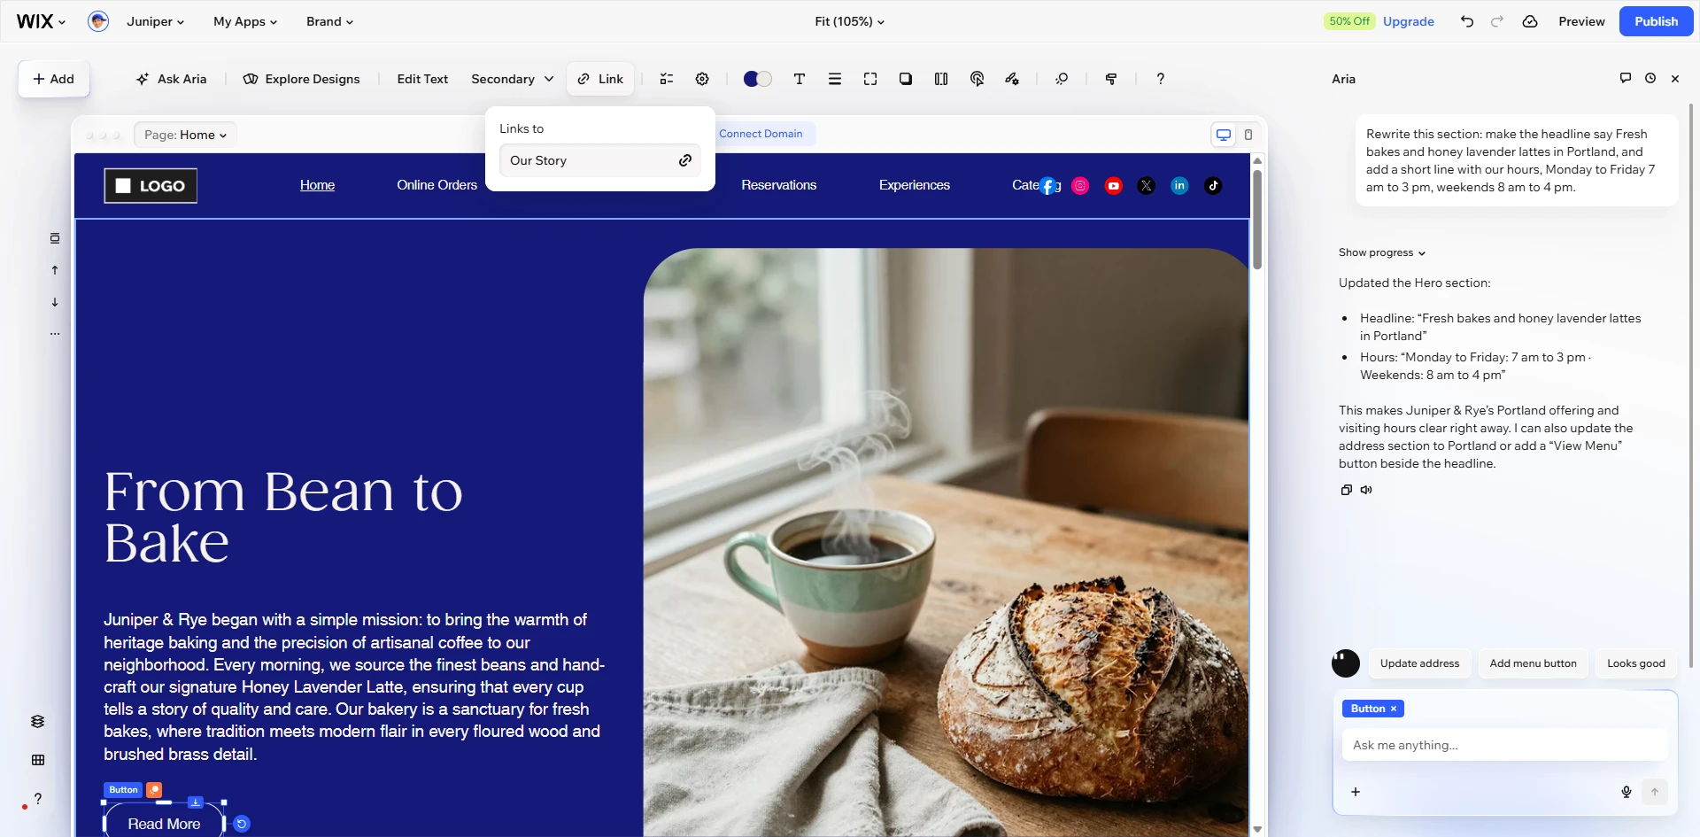Open the Brand dropdown menu
This screenshot has height=837, width=1700.
tap(329, 21)
